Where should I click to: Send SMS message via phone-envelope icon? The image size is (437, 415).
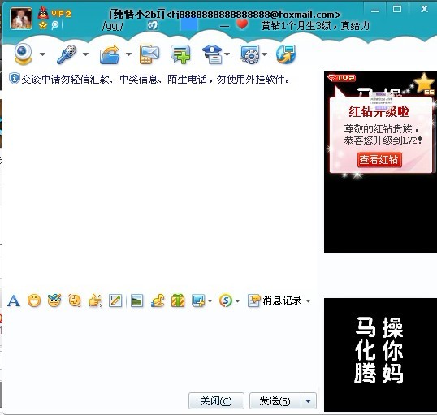click(149, 54)
